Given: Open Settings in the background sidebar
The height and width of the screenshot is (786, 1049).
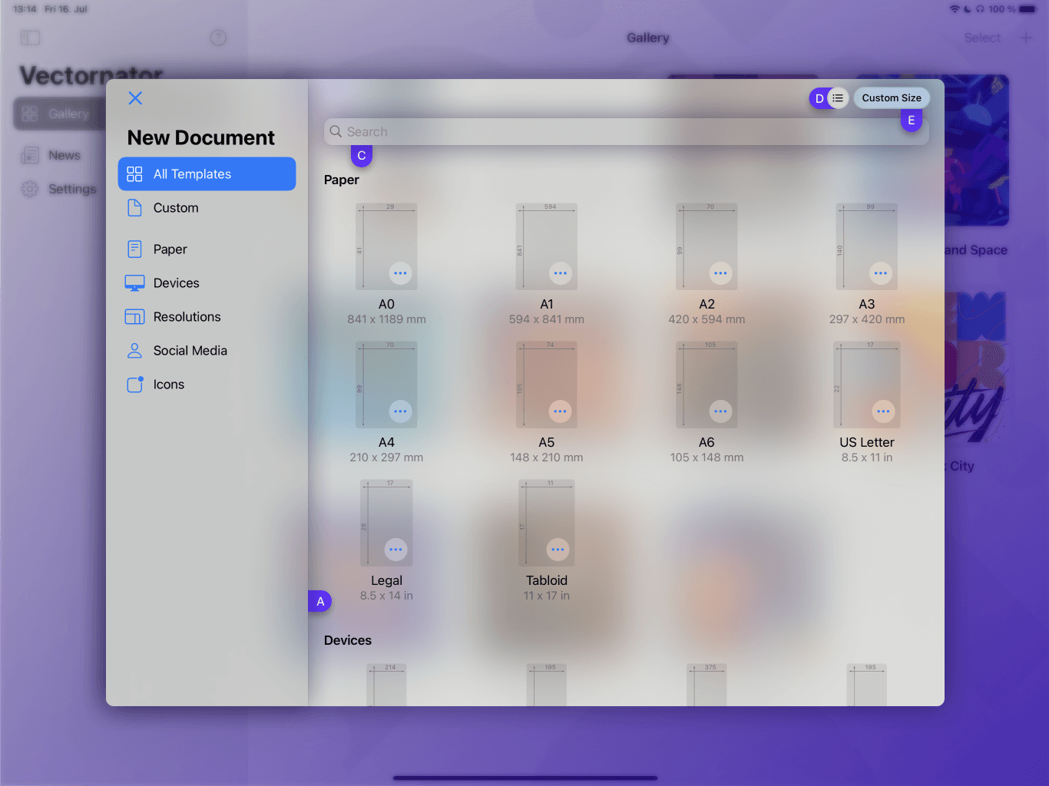Looking at the screenshot, I should [x=59, y=189].
